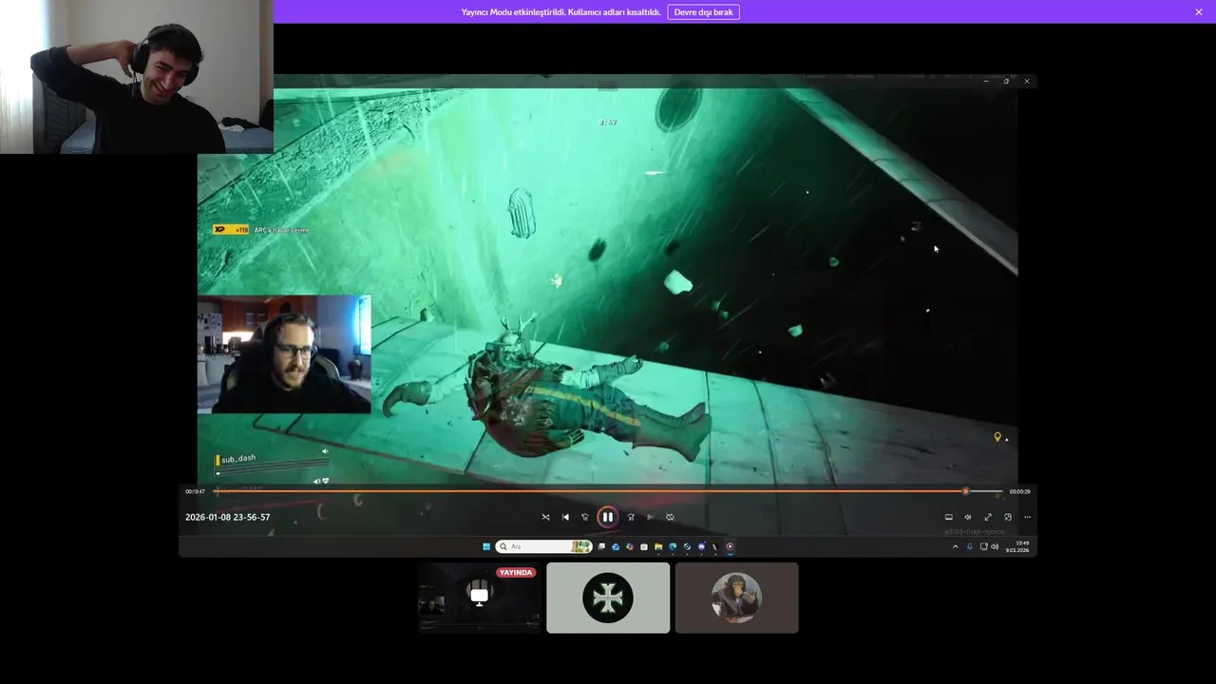Open the mini player view icon

tap(1008, 517)
